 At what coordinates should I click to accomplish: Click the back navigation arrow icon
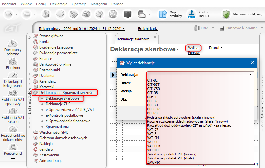(x=9, y=14)
